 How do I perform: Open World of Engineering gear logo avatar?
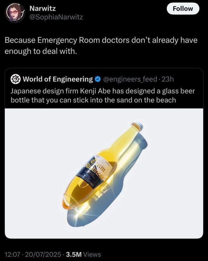pyautogui.click(x=16, y=79)
